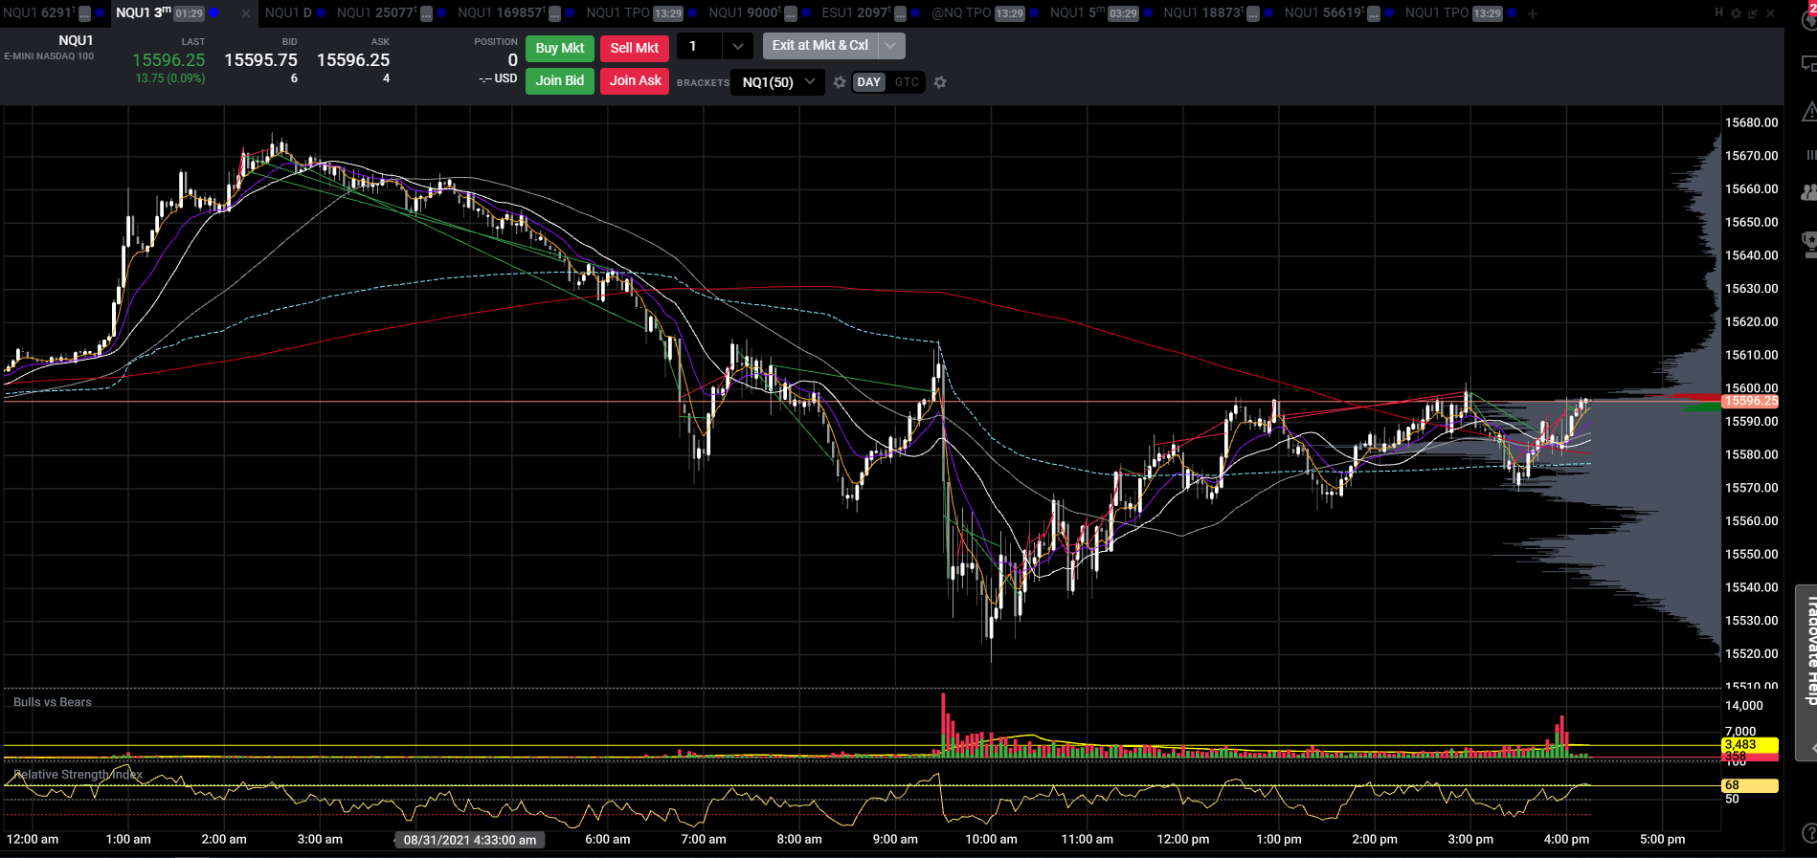This screenshot has height=858, width=1817.
Task: Open bracket settings gear next to NQ1(50)
Action: [x=840, y=82]
